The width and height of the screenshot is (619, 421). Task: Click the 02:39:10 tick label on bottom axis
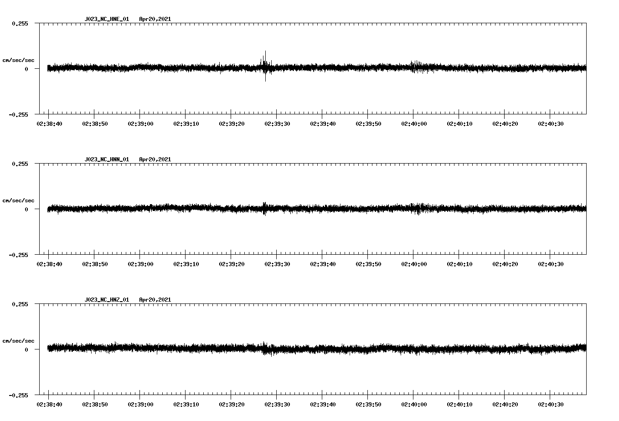point(186,403)
